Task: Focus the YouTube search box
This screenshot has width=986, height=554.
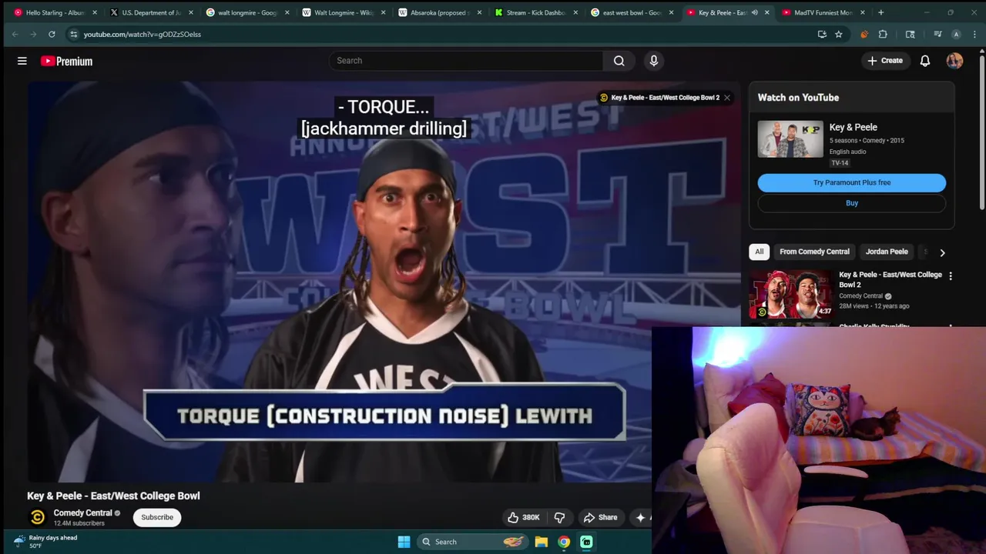Action: point(466,61)
